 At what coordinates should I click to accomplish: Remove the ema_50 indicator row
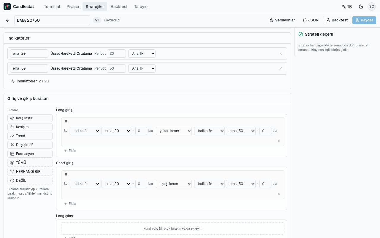click(x=281, y=68)
